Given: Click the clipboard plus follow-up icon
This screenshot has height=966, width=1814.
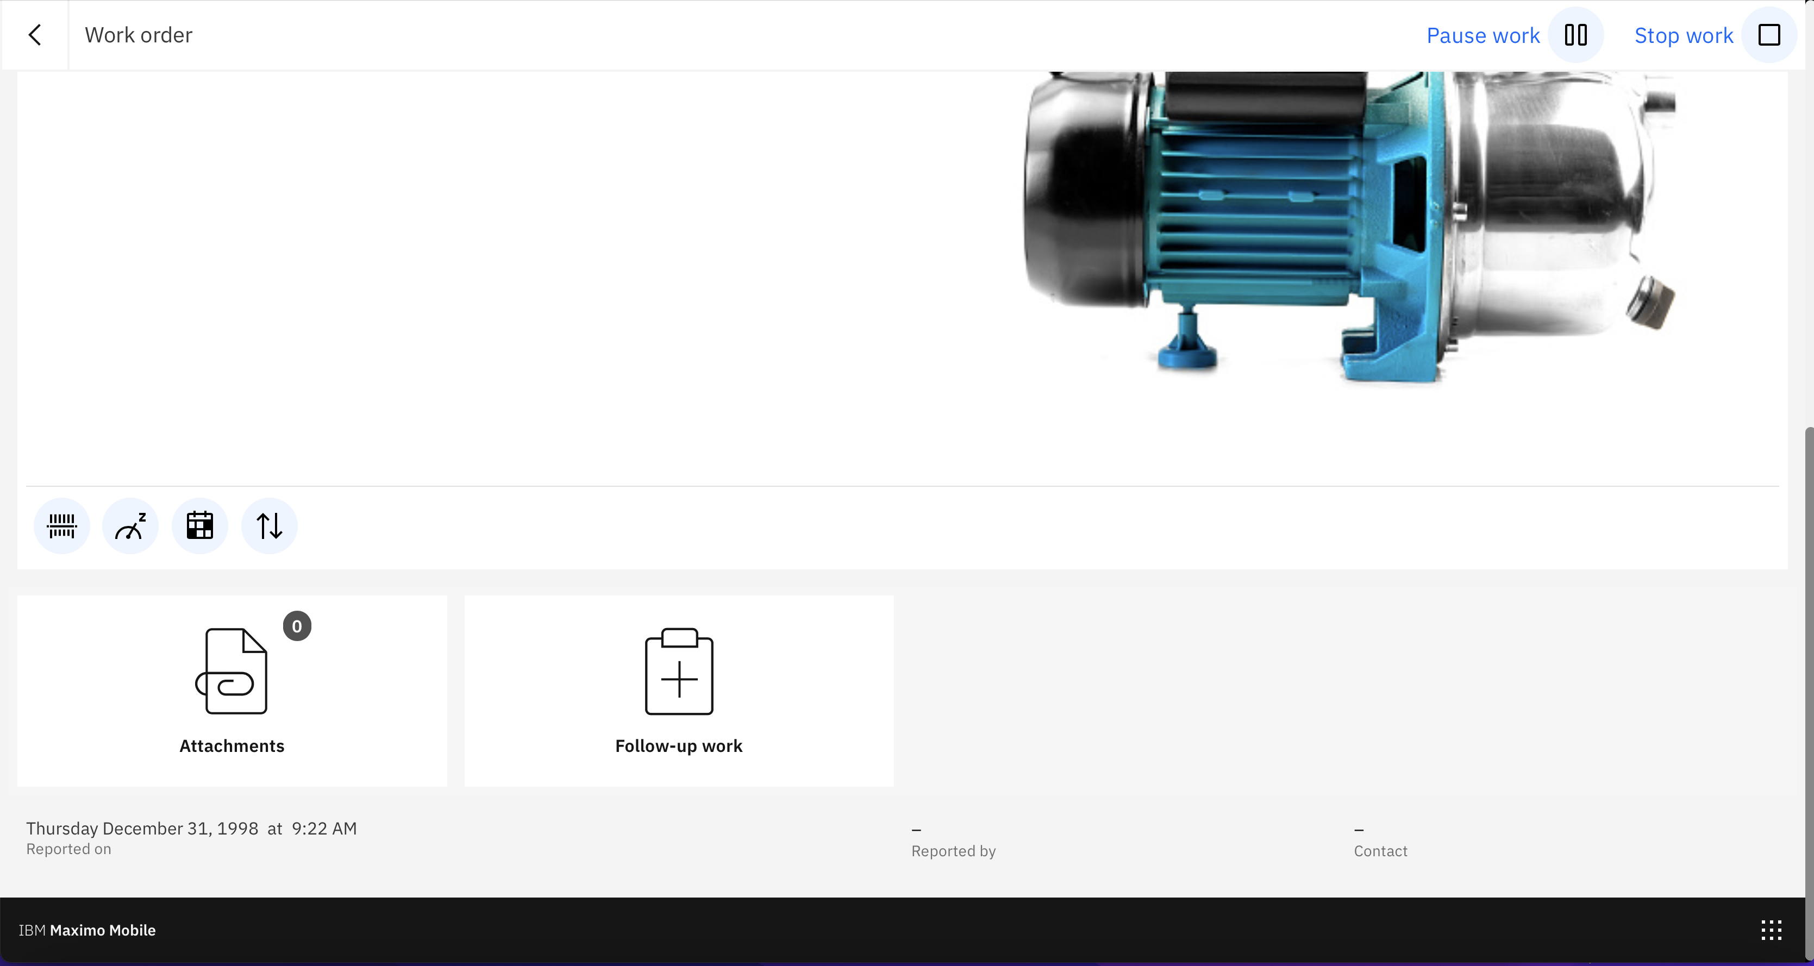Looking at the screenshot, I should coord(679,672).
